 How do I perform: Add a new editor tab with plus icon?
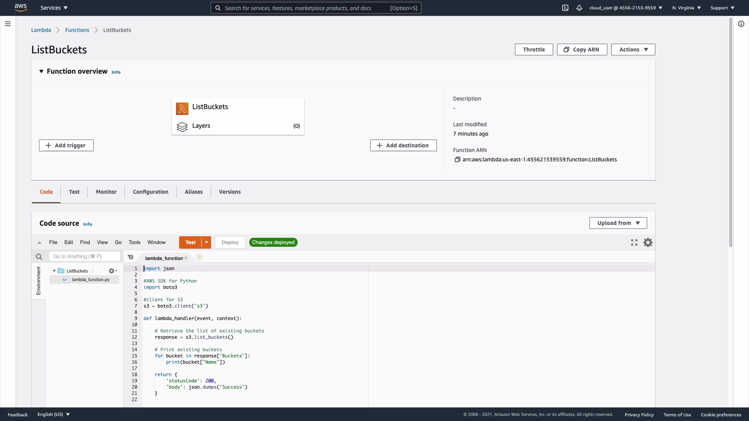(x=200, y=257)
